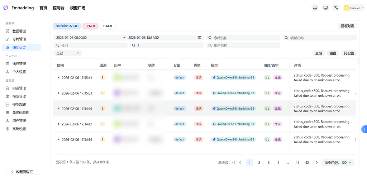This screenshot has width=367, height=177.
Task: Switch to 紧凑列表 view
Action: pyautogui.click(x=347, y=26)
